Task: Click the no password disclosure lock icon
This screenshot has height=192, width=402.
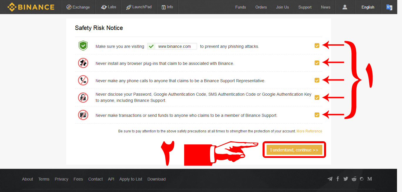Action: tap(83, 97)
